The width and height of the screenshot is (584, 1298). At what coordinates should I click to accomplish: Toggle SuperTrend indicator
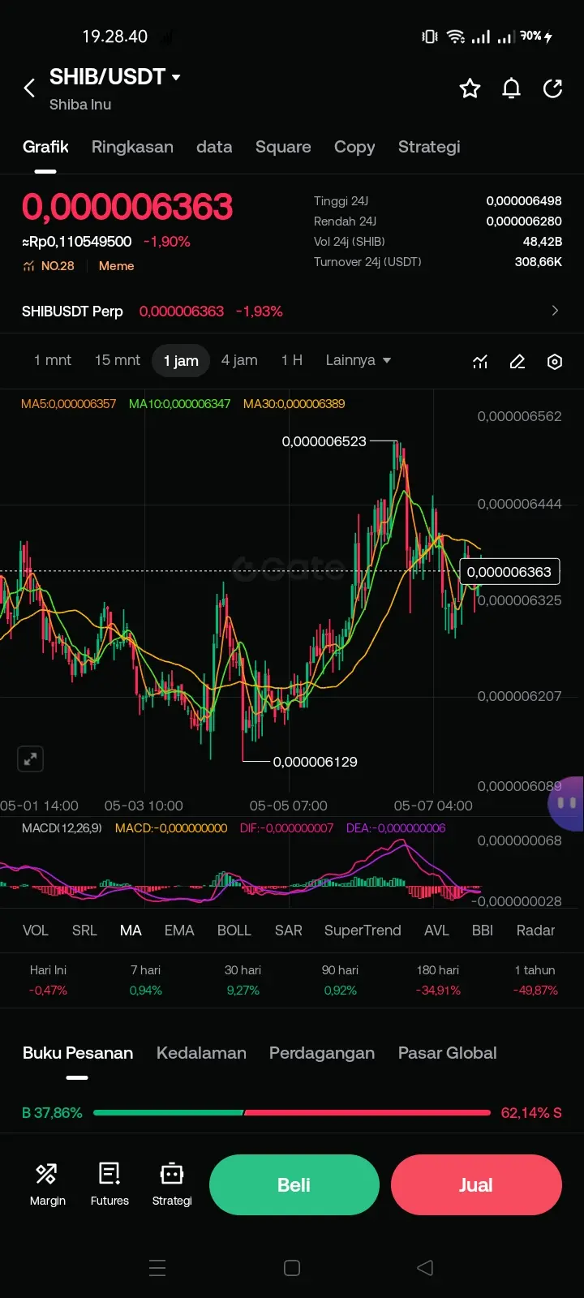(363, 931)
